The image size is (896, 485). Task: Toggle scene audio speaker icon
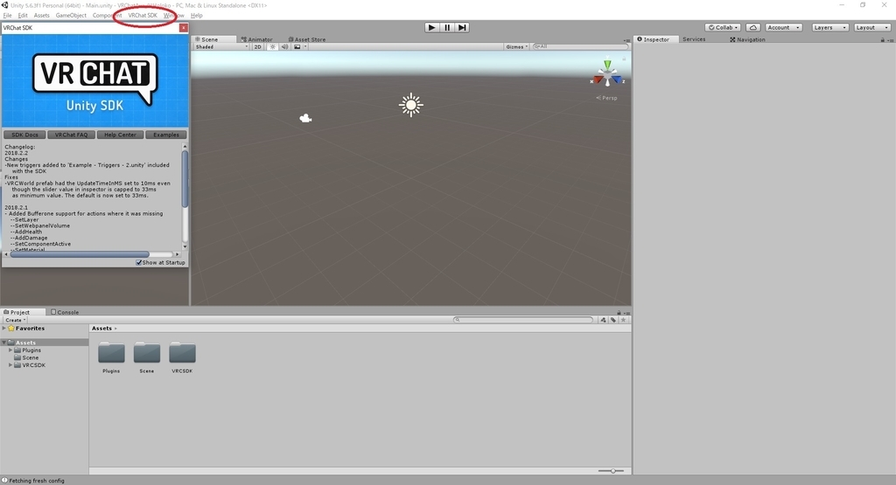pyautogui.click(x=284, y=47)
